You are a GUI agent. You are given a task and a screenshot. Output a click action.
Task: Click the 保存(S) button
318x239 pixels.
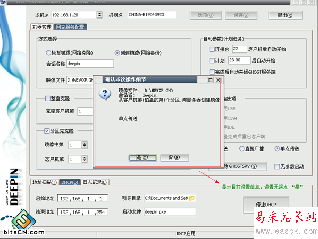click(241, 15)
